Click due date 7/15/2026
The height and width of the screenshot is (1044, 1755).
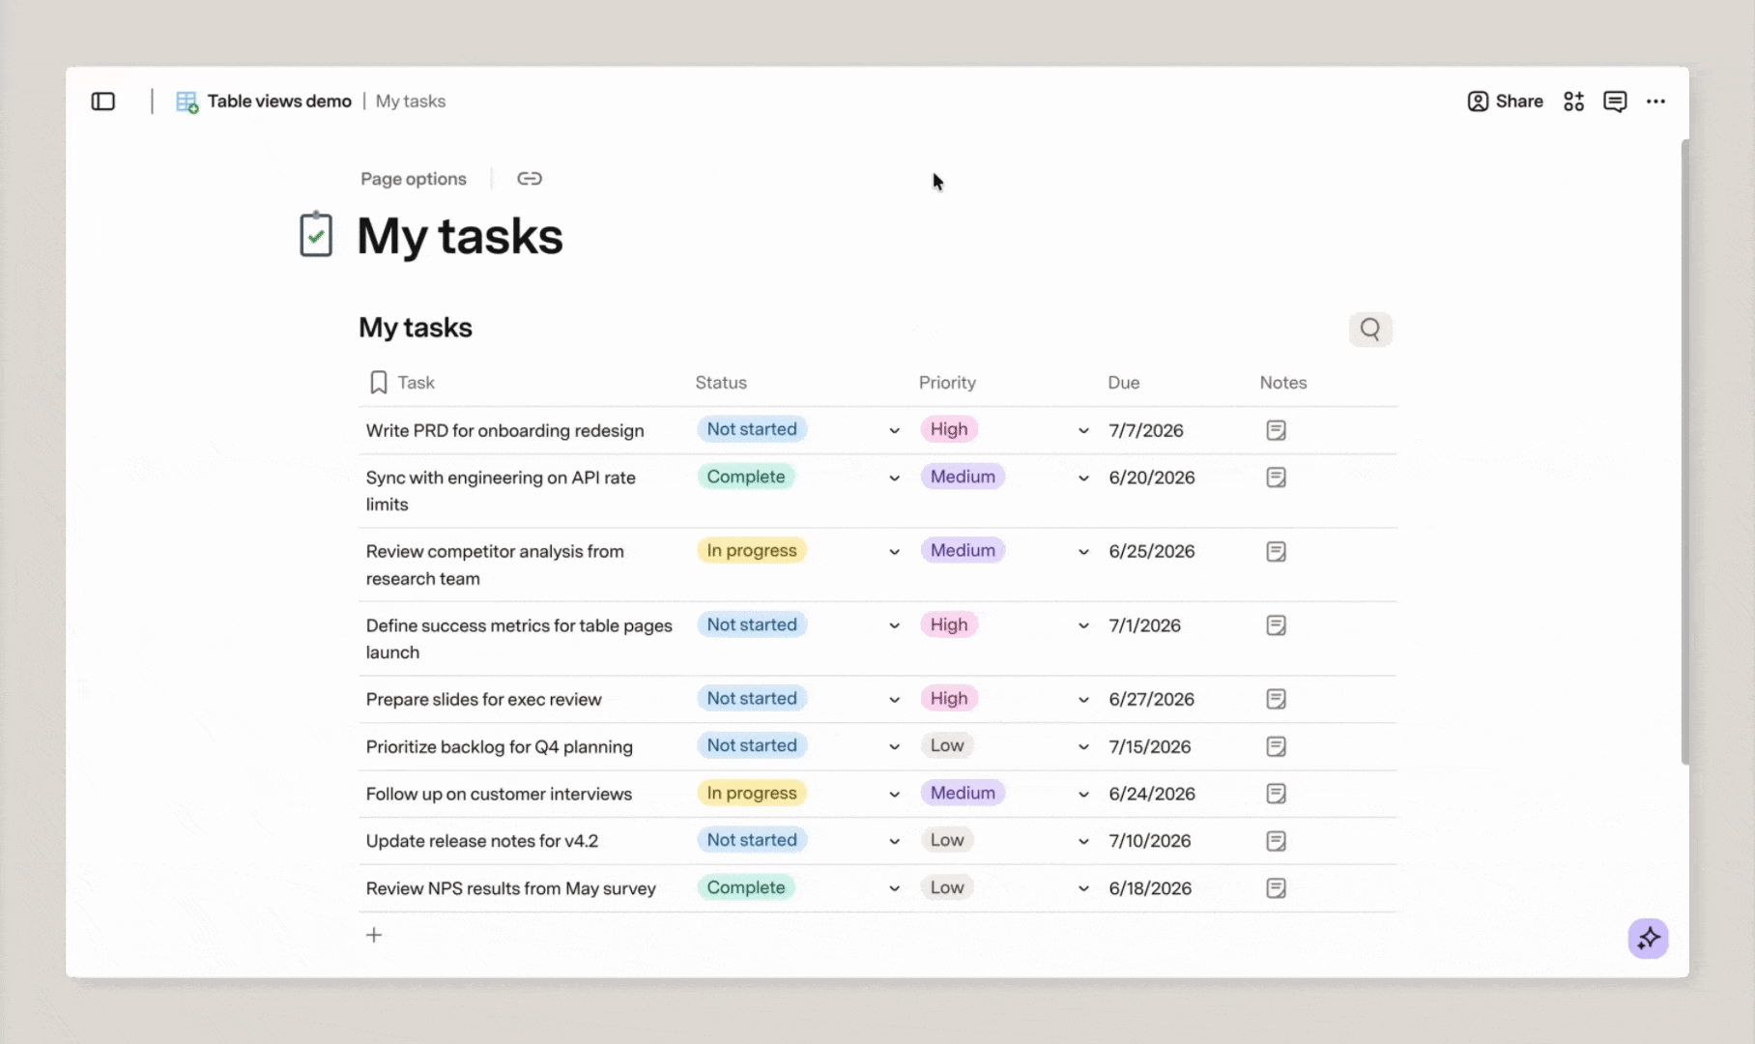click(x=1150, y=747)
